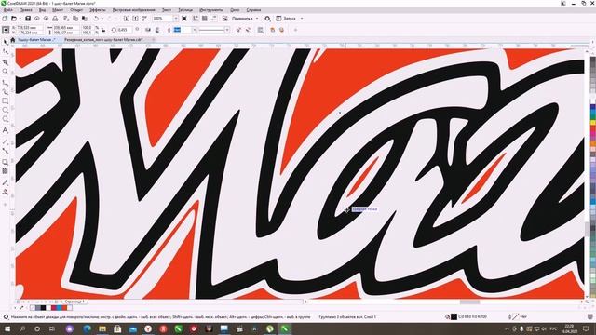Expand the open-file arrow dropdown
The height and width of the screenshot is (335, 596).
click(20, 19)
